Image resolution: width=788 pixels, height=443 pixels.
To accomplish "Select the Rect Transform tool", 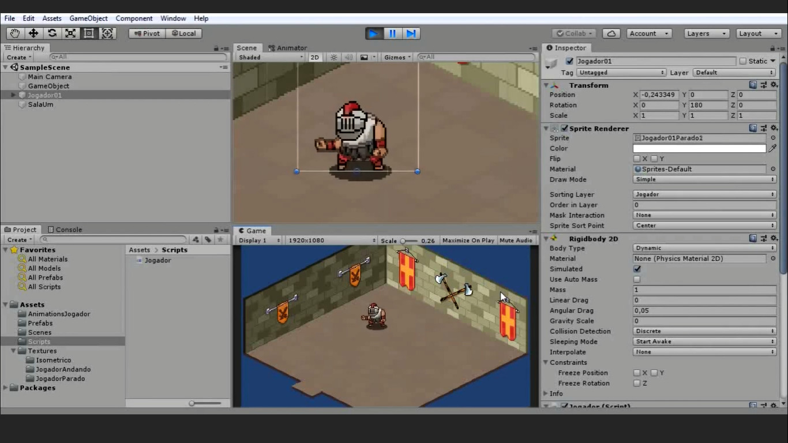I will click(89, 33).
